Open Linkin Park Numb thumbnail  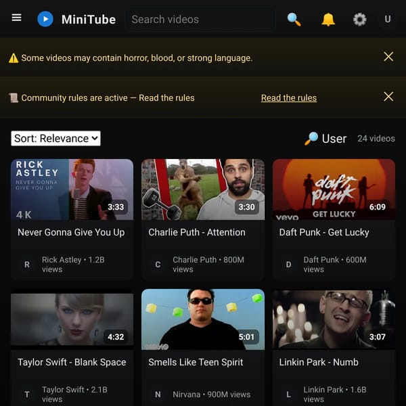coord(334,319)
